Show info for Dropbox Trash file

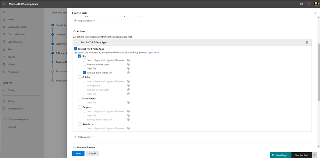pos(128,115)
